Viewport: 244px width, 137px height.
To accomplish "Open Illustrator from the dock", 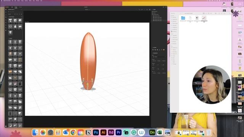I will 103,132.
